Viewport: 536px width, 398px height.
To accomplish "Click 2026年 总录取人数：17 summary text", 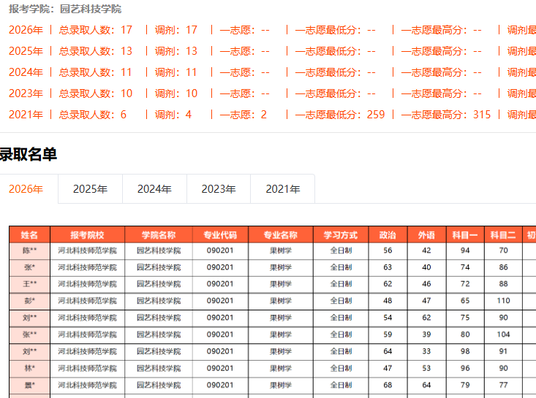I will point(70,30).
